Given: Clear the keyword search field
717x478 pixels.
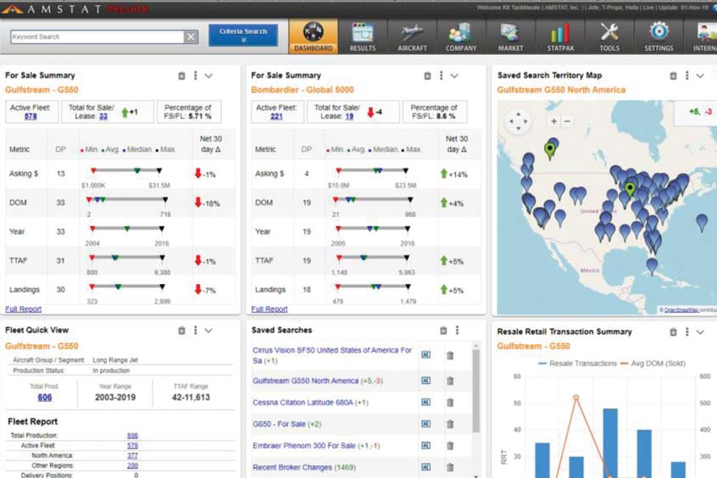Looking at the screenshot, I should click(x=192, y=37).
